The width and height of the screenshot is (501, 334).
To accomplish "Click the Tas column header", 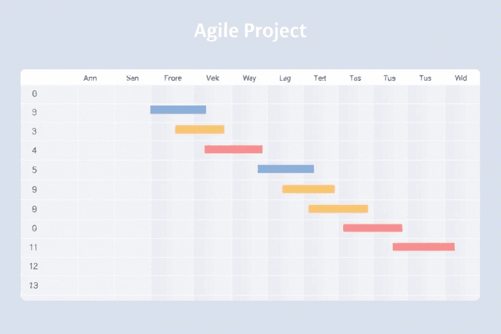I will pyautogui.click(x=355, y=78).
